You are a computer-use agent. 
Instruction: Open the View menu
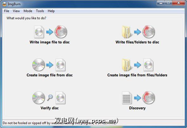16,11
